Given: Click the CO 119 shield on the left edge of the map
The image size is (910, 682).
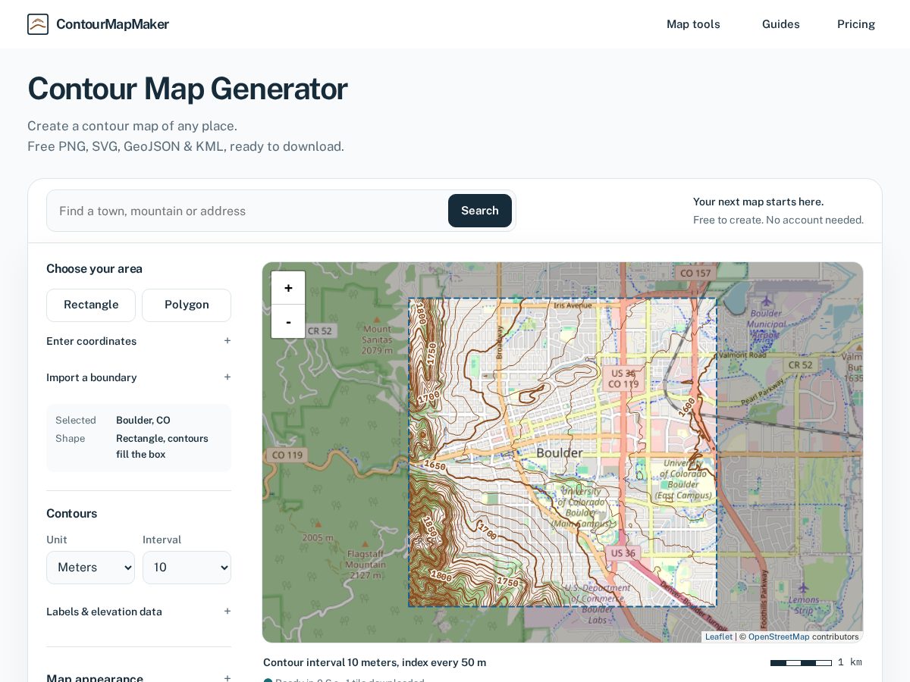Looking at the screenshot, I should 287,455.
